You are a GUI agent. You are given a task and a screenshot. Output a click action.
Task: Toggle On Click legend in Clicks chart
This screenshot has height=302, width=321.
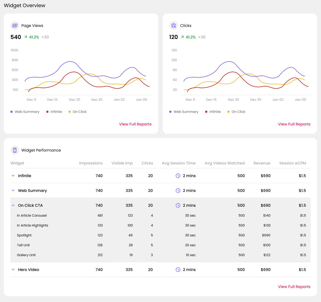point(236,112)
